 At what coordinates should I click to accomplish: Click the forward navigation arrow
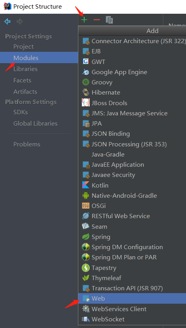[20, 21]
